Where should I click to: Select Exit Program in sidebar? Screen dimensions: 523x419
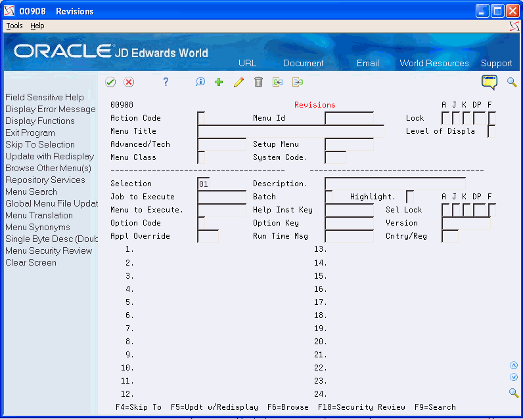click(x=30, y=133)
